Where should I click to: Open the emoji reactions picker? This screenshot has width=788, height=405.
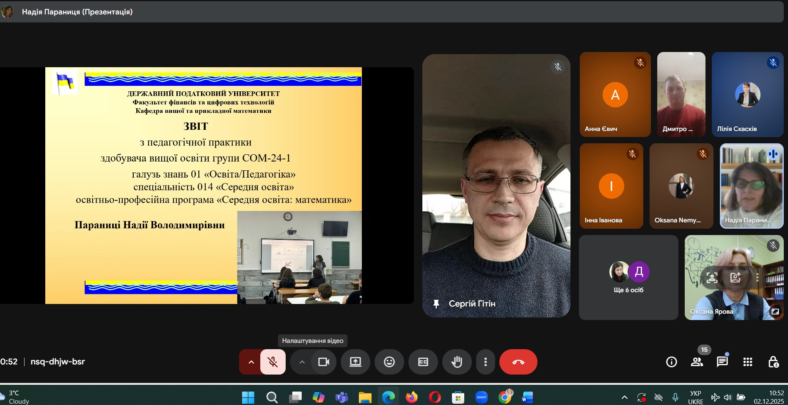[x=389, y=362]
